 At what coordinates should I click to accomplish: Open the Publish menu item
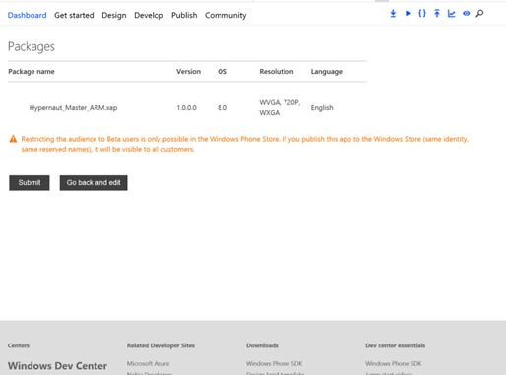(184, 15)
